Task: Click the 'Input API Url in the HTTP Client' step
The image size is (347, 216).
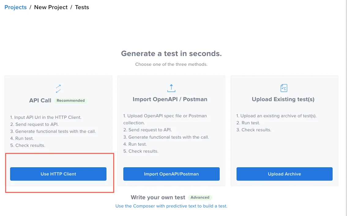Action: point(46,117)
